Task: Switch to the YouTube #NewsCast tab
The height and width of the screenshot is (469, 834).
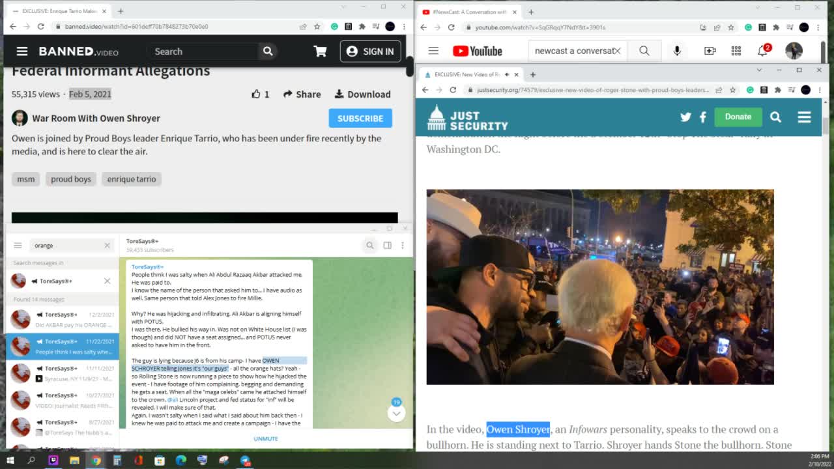Action: click(469, 12)
